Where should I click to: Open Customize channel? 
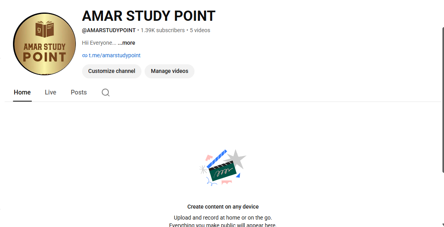(x=112, y=71)
